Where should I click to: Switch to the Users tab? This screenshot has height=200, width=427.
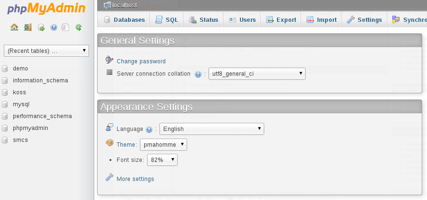242,20
